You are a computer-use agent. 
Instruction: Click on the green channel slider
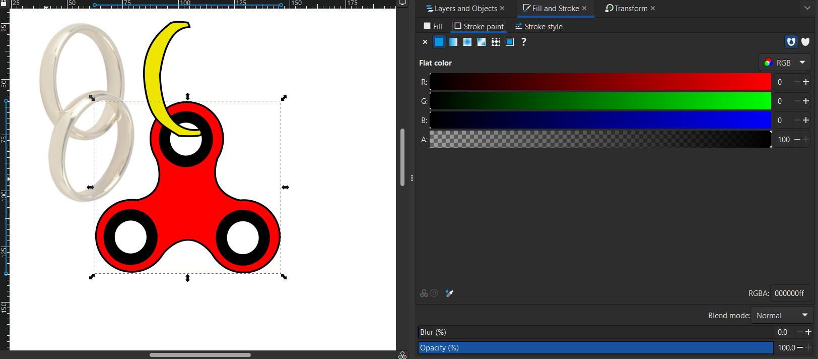click(x=600, y=101)
